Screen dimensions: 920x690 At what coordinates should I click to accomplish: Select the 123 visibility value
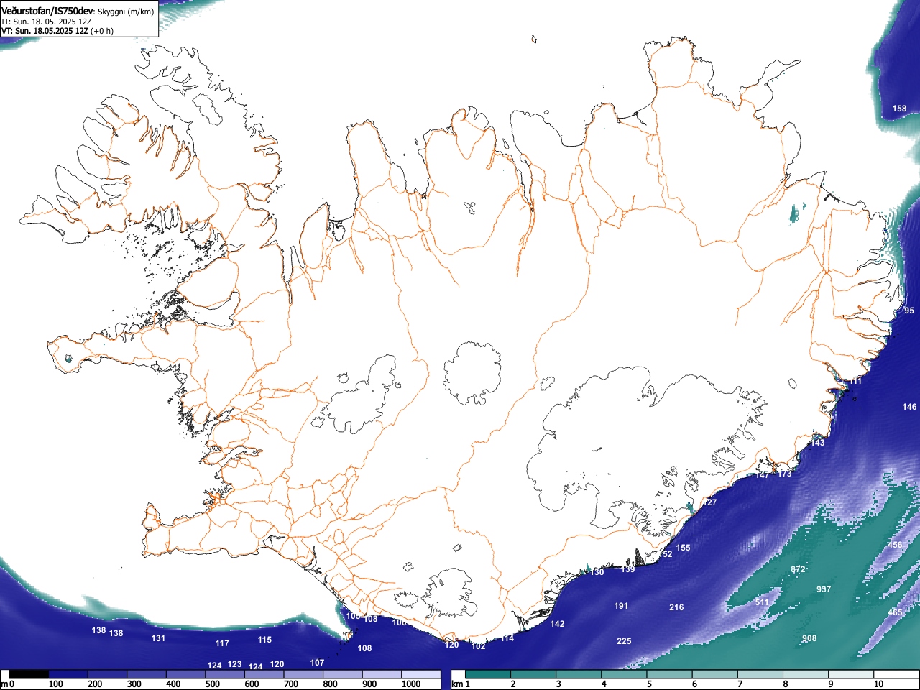(234, 664)
